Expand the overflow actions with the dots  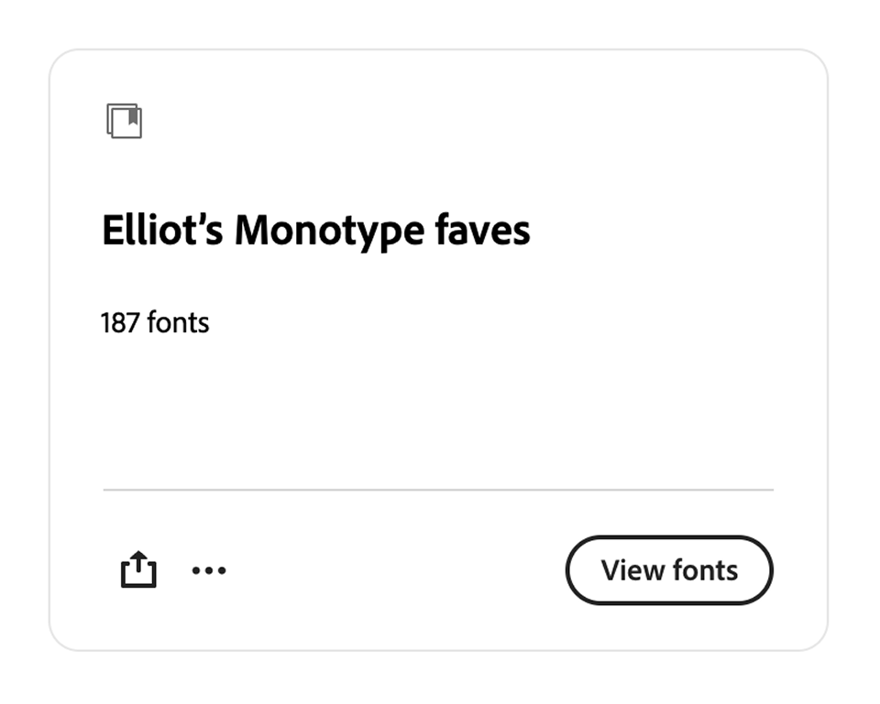[x=209, y=569]
